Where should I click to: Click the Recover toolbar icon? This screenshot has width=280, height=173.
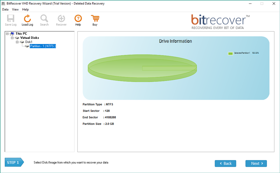click(61, 19)
